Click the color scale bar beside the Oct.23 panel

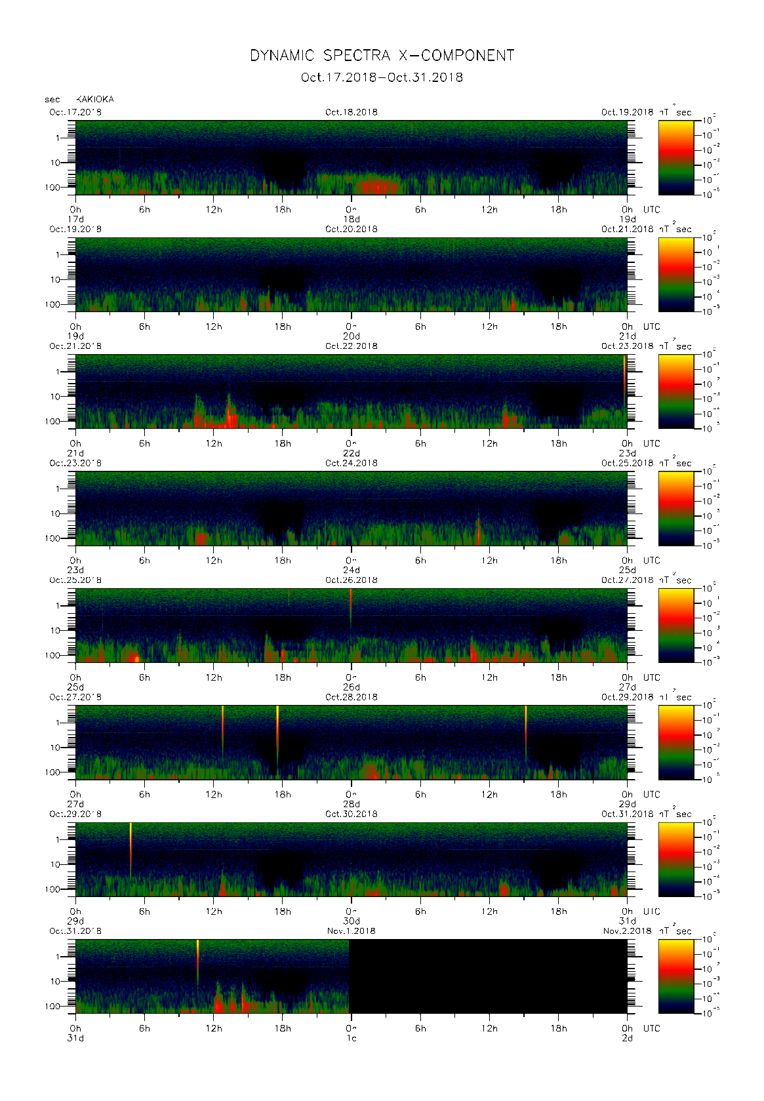pos(676,509)
